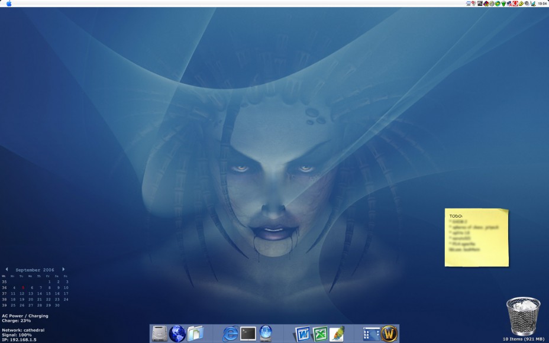The image size is (549, 343).
Task: Click the IP address 192.168.1.5 text
Action: point(19,340)
